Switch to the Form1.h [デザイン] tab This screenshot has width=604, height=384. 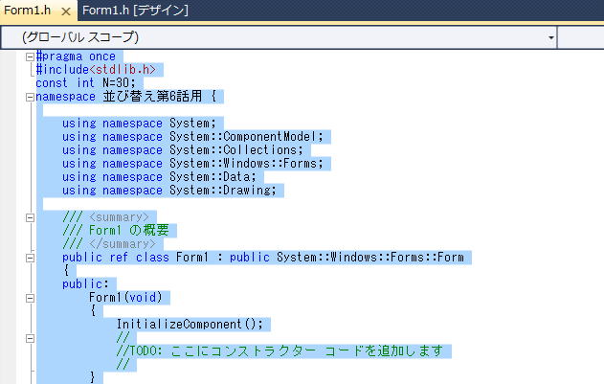click(135, 10)
